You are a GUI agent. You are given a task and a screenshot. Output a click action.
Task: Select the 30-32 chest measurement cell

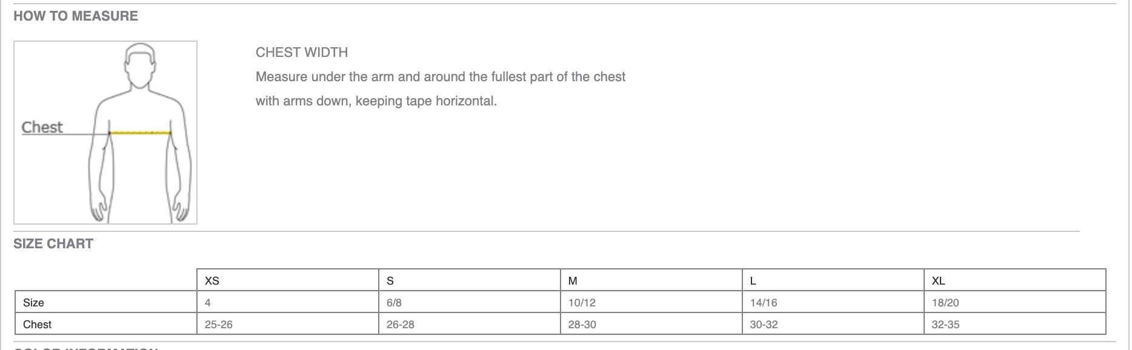[x=764, y=325]
